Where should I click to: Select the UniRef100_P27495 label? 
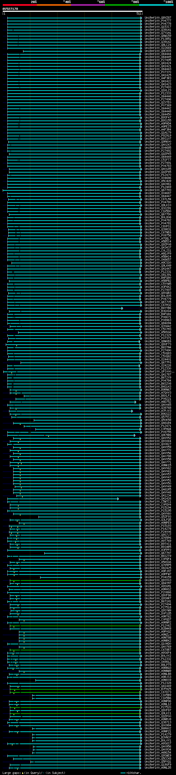[x=158, y=60]
